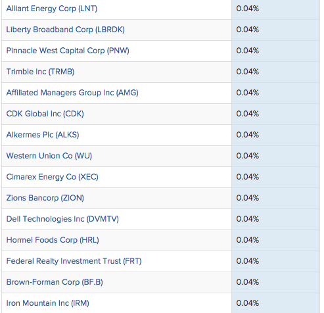Select Western Union Co (WU) link
Image resolution: width=324 pixels, height=313 pixels.
(49, 156)
